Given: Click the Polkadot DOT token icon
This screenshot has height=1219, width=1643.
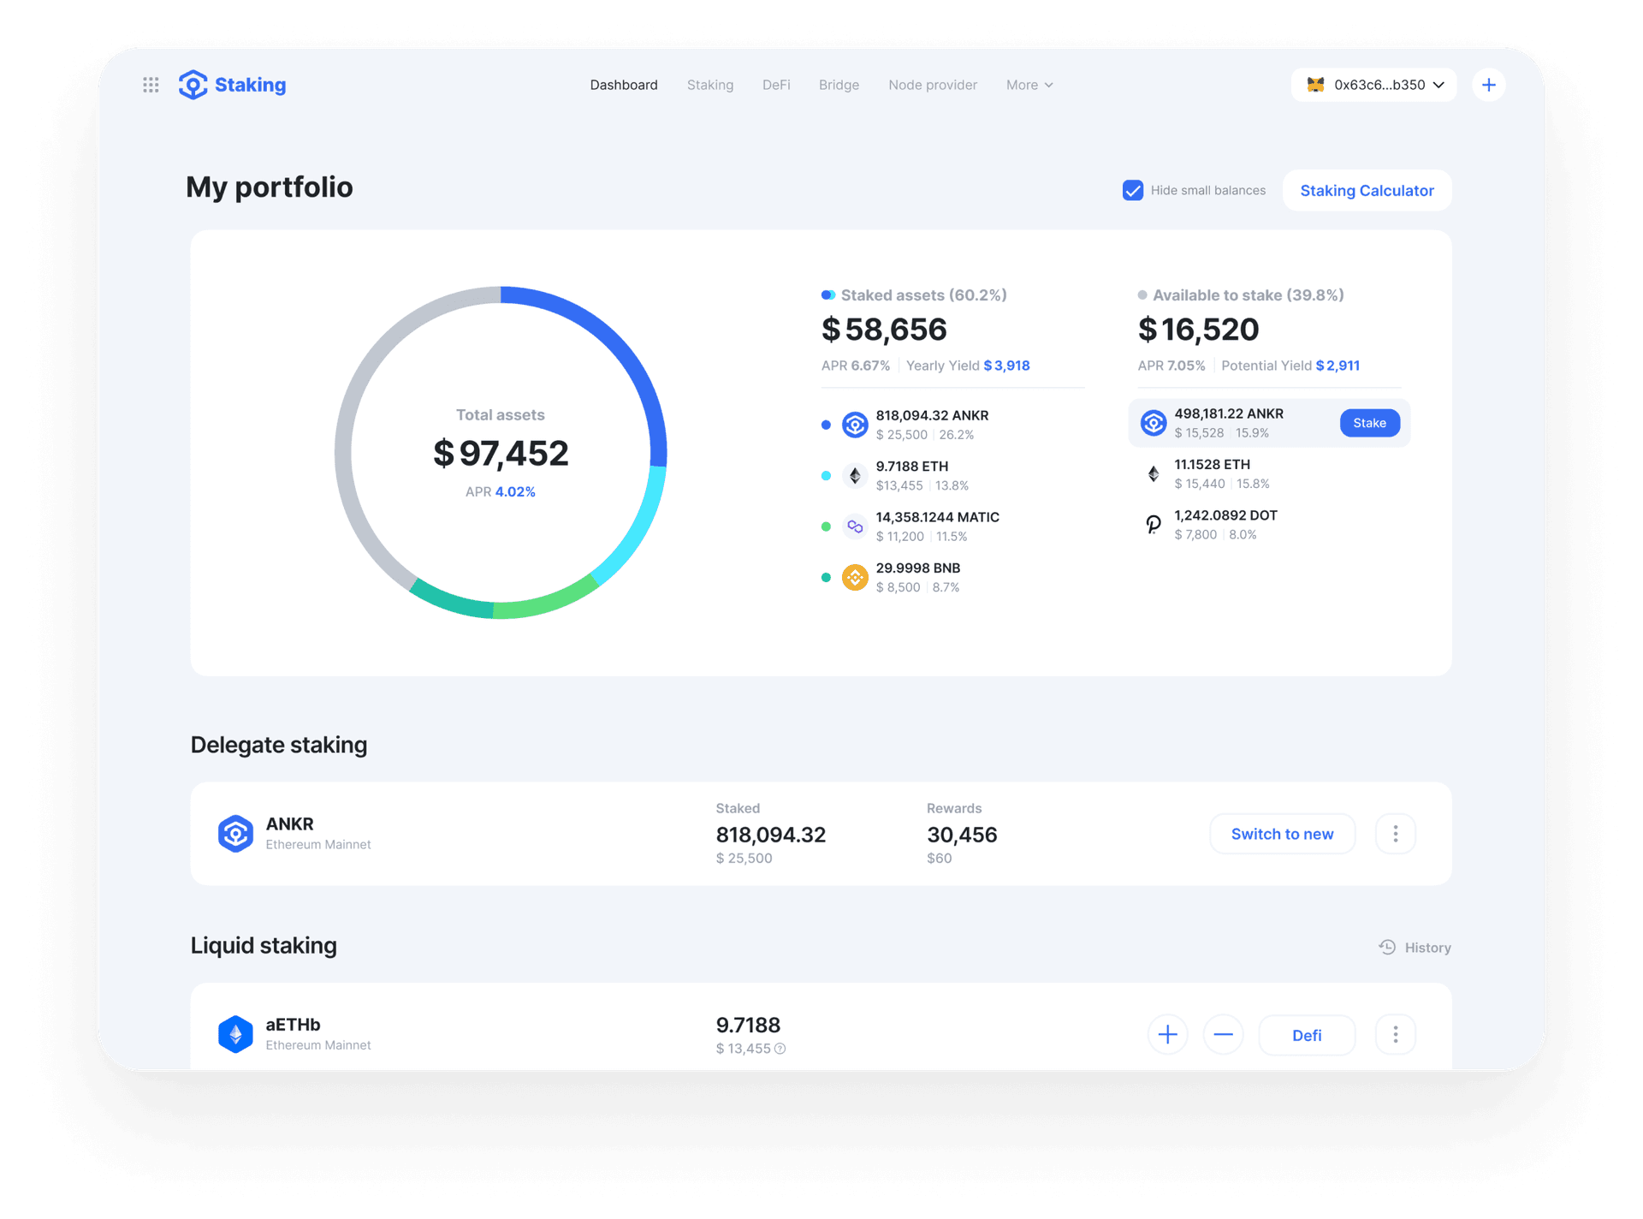Looking at the screenshot, I should (x=1153, y=524).
